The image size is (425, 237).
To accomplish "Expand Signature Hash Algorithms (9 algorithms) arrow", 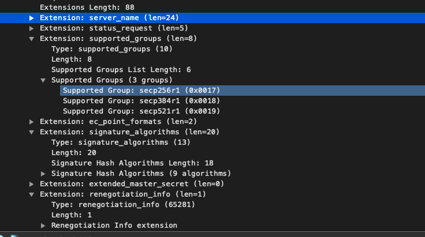I will [x=43, y=174].
